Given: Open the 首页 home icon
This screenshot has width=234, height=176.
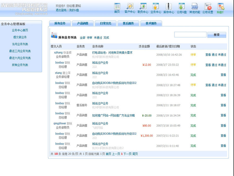Looking at the screenshot, I should pyautogui.click(x=117, y=6).
